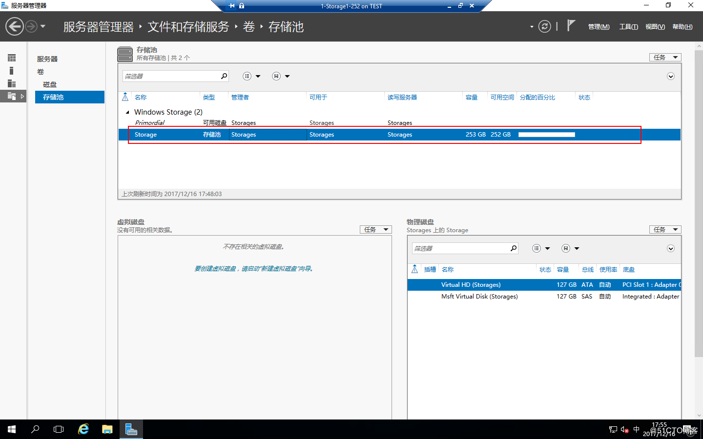Screen dimensions: 703x439
Task: Launch Internet Explorer from taskbar
Action: point(83,429)
